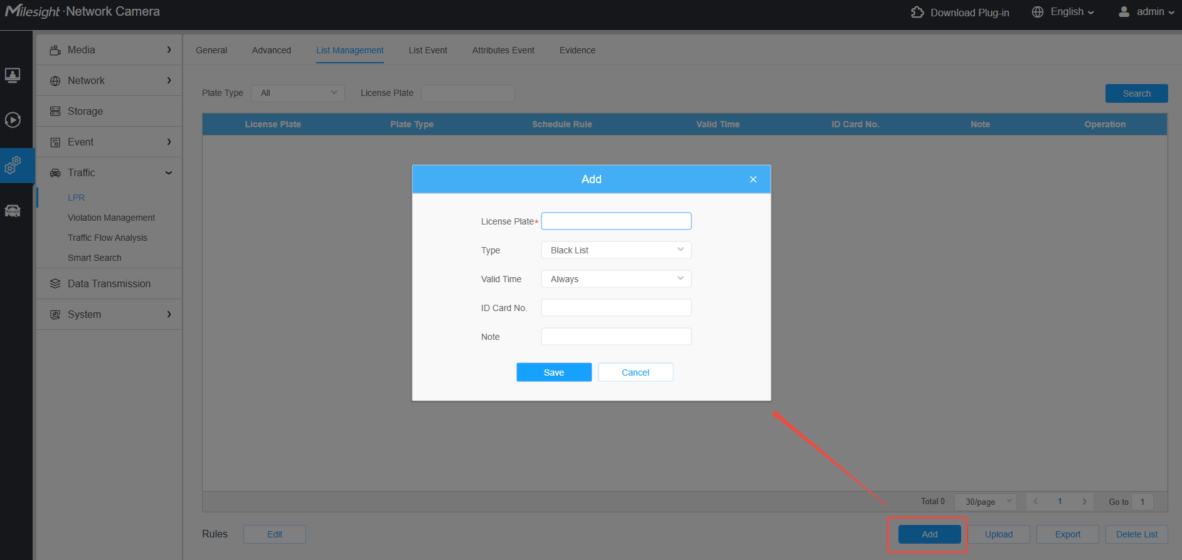This screenshot has height=560, width=1182.
Task: Focus the Note input field
Action: coord(616,337)
